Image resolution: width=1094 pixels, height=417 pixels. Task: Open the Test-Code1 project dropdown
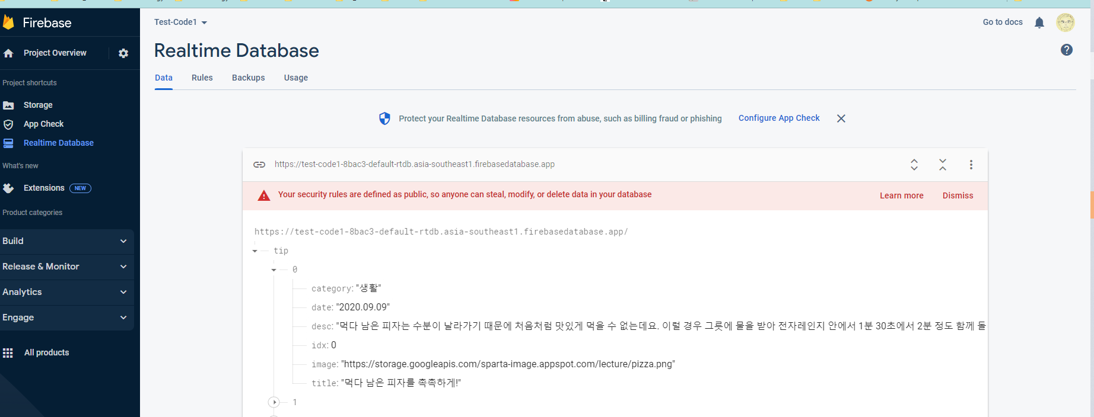(180, 22)
